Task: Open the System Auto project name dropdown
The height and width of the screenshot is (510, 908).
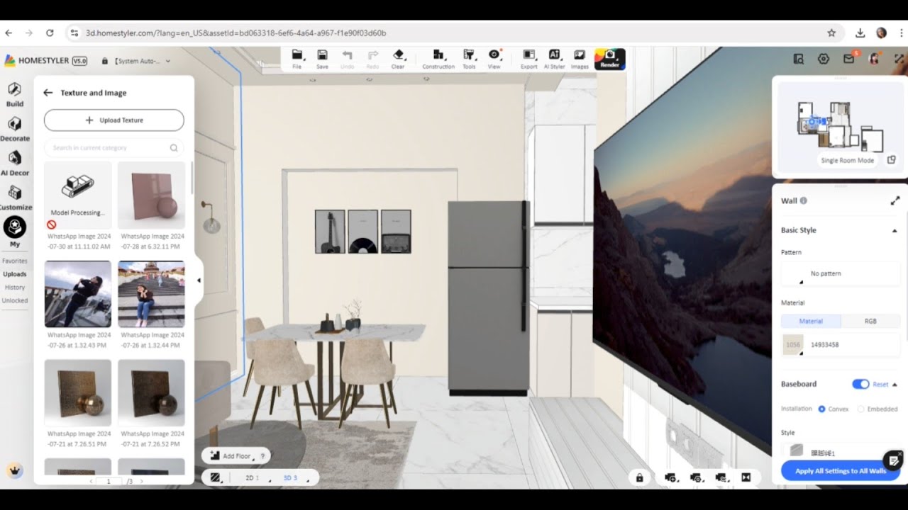Action: pos(142,61)
